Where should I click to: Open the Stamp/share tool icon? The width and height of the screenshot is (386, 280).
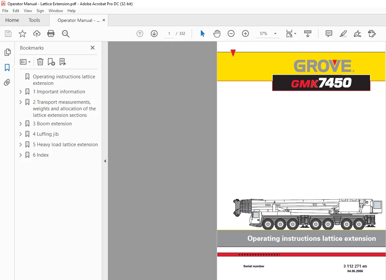(x=372, y=34)
